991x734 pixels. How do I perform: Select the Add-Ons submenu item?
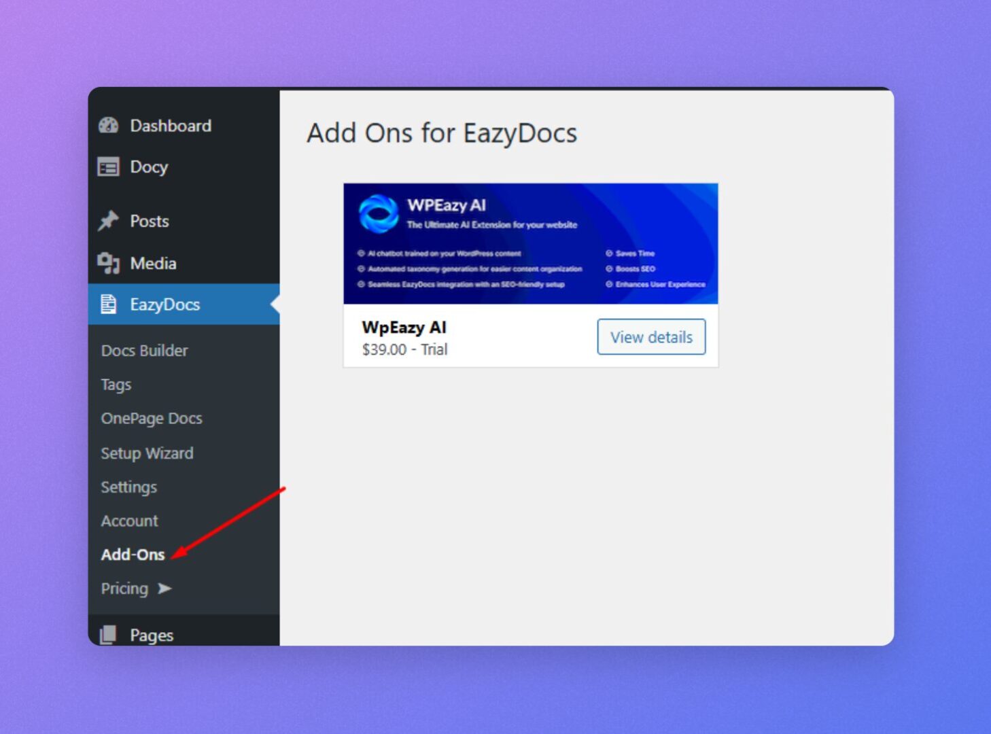tap(133, 555)
